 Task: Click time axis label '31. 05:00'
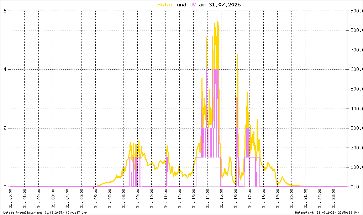[81, 199]
